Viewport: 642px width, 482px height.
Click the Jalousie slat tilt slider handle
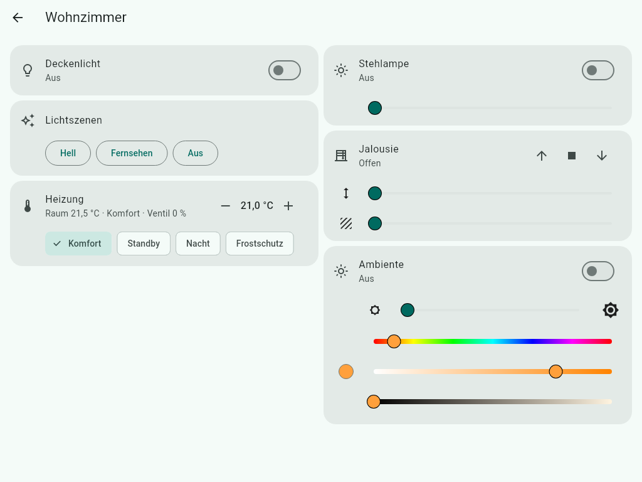(x=375, y=223)
